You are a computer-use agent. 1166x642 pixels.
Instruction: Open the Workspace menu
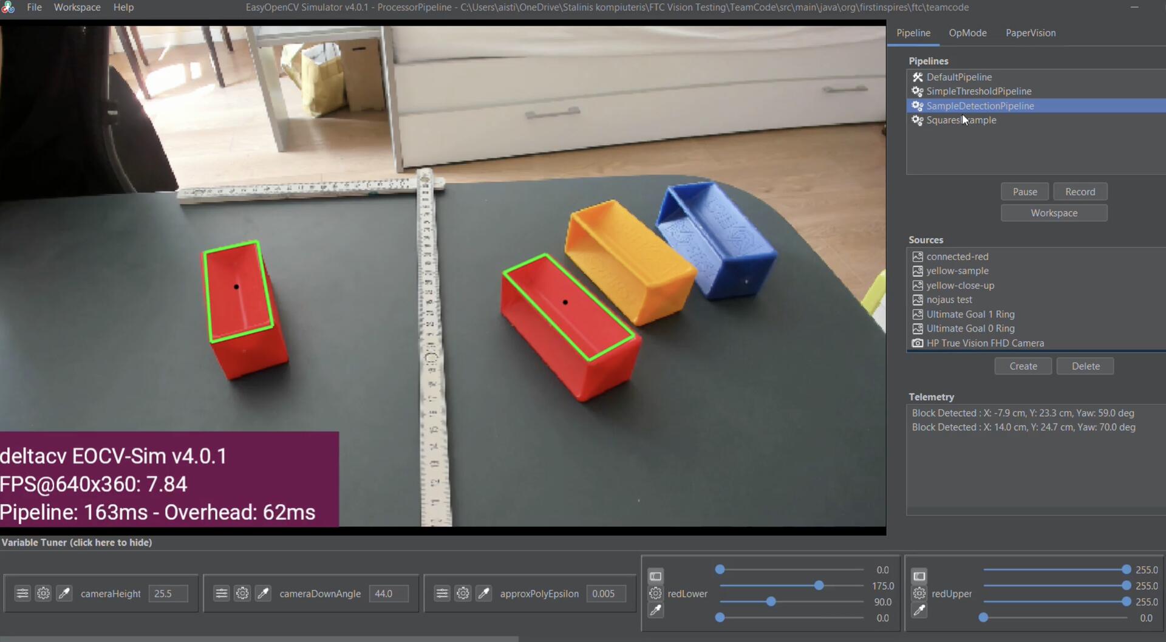click(77, 7)
